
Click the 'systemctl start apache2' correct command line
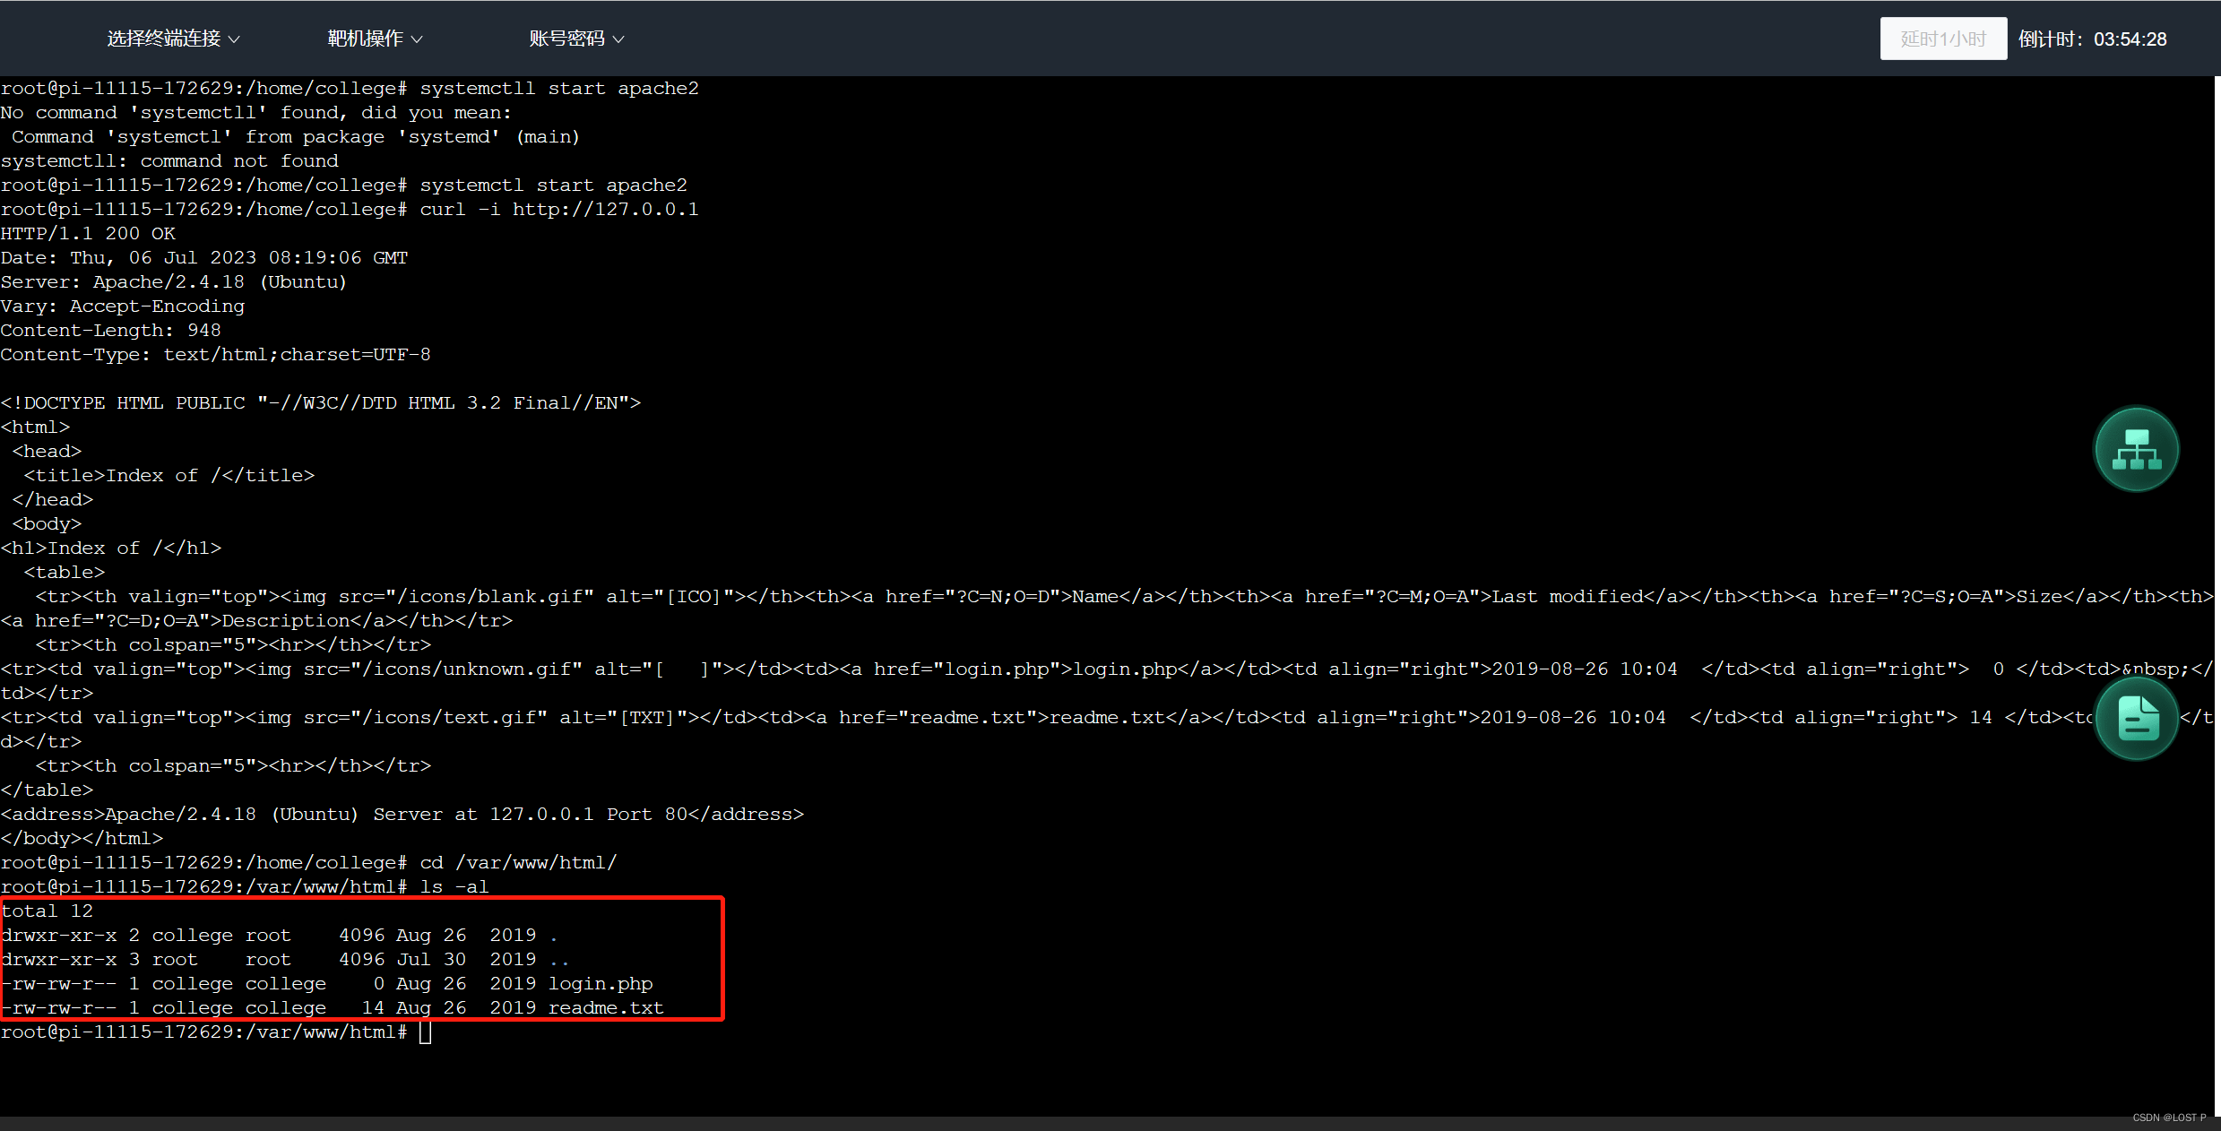click(x=553, y=186)
